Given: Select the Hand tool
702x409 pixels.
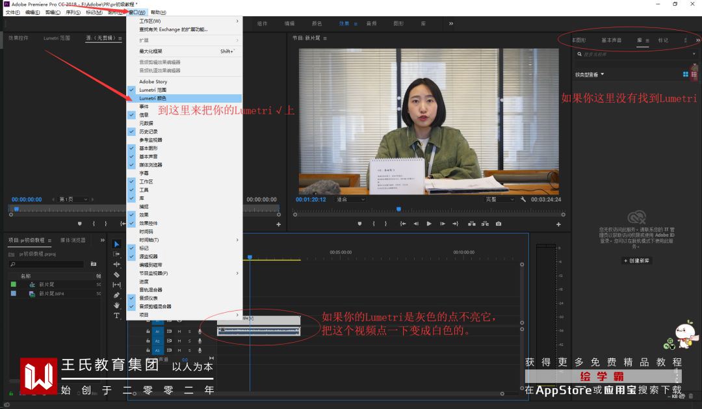Looking at the screenshot, I should (116, 305).
